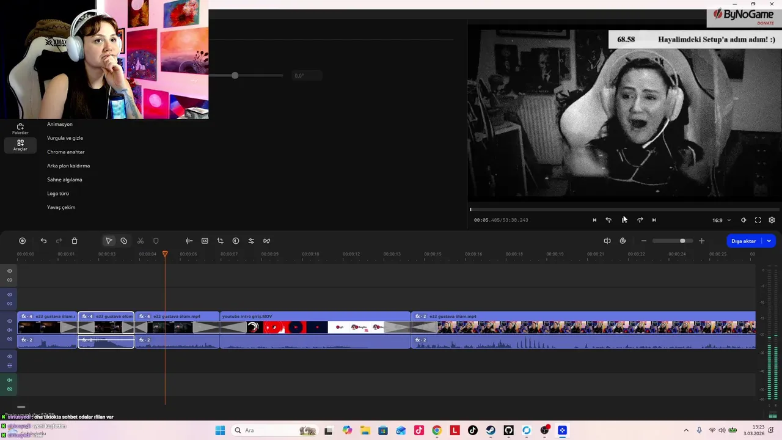
Task: Select Vurgula ve gizle tool
Action: tap(65, 138)
